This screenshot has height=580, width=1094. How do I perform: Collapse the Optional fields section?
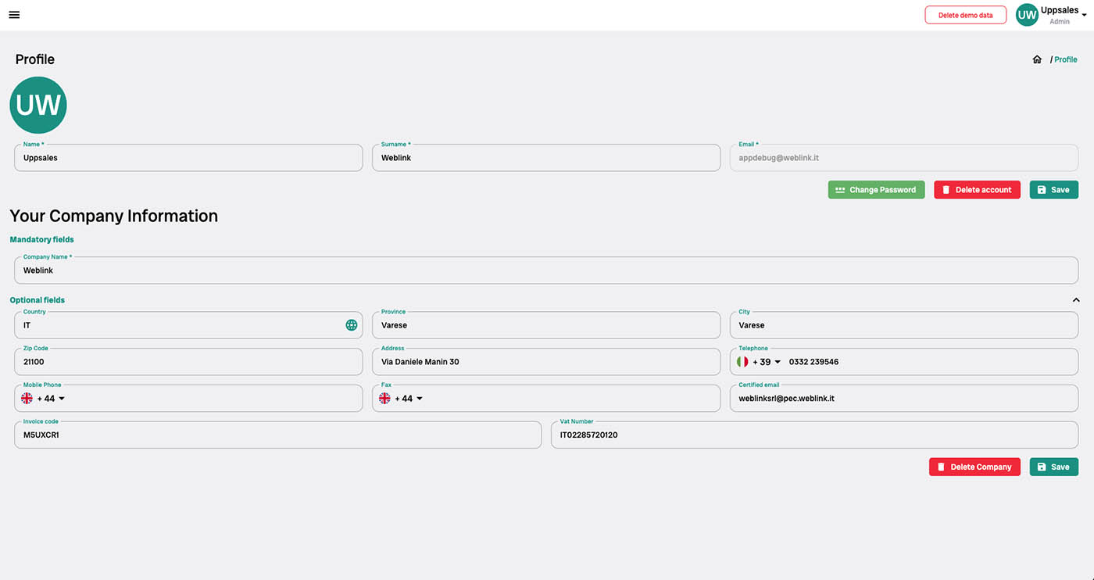[1076, 300]
